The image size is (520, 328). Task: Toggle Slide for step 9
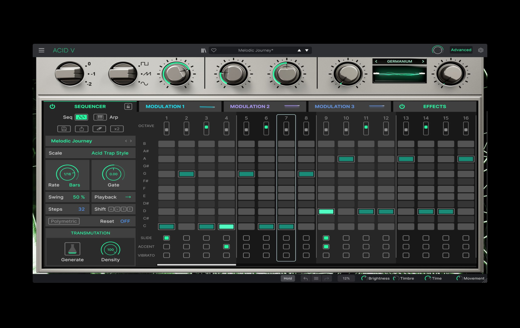coord(326,238)
